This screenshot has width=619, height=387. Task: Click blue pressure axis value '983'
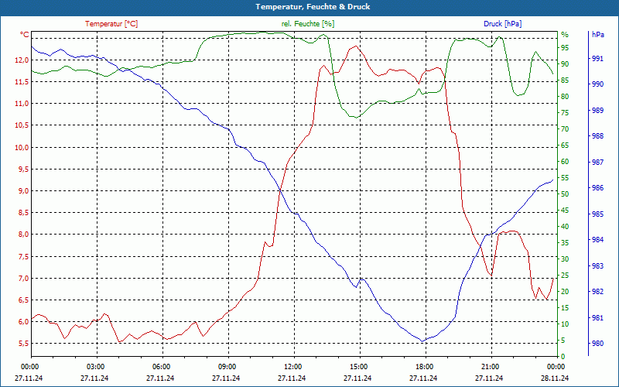(598, 265)
